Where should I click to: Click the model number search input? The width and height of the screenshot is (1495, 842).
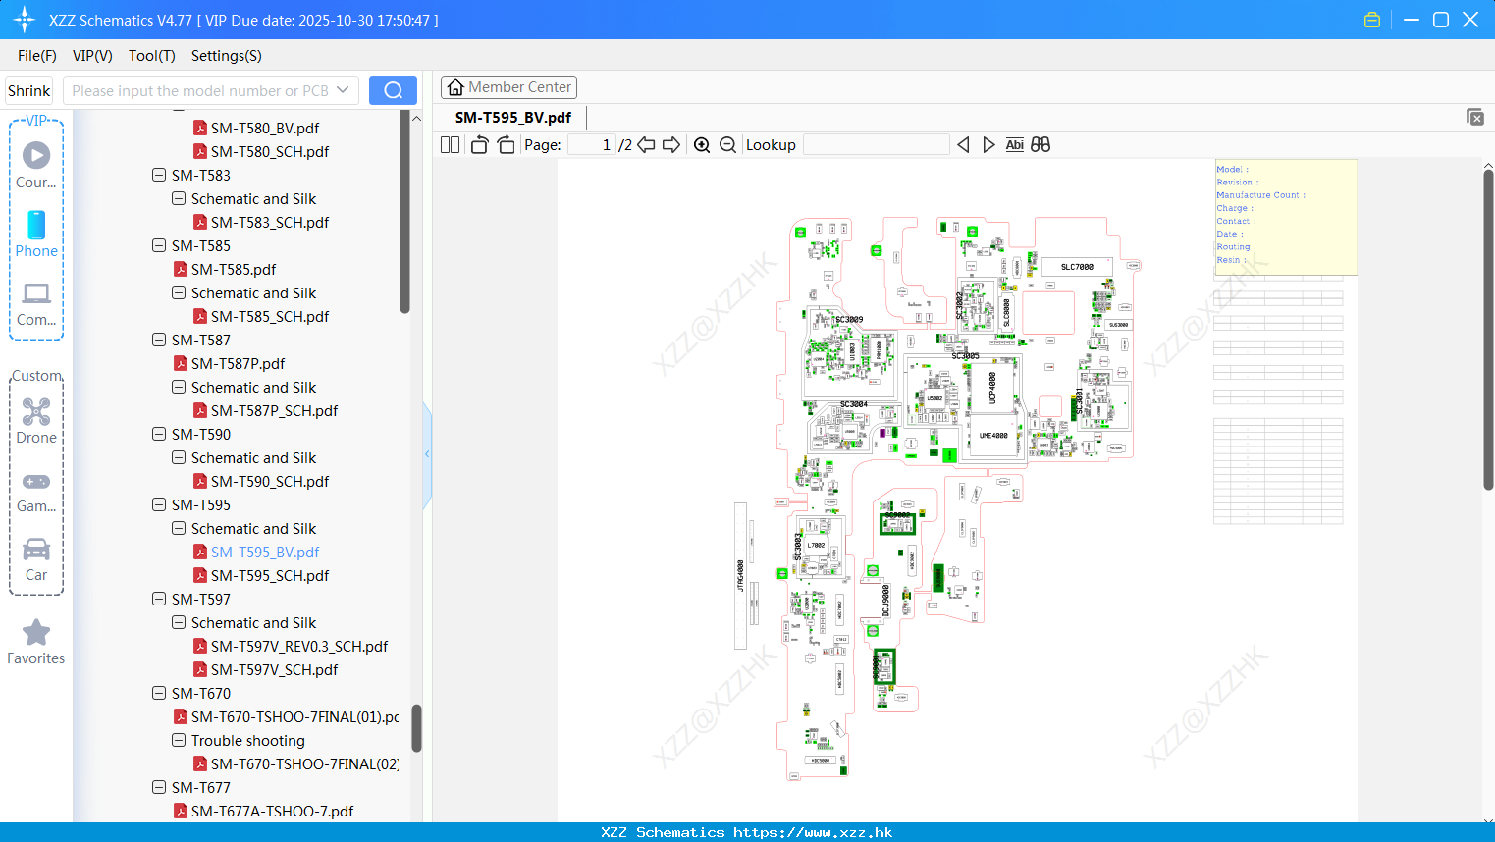[x=201, y=90]
